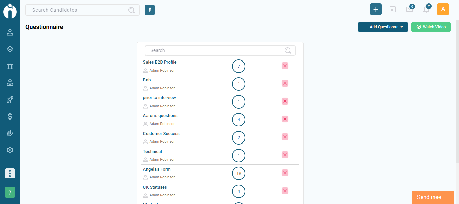
Task: Open the Angela's Form questionnaire
Action: click(157, 169)
